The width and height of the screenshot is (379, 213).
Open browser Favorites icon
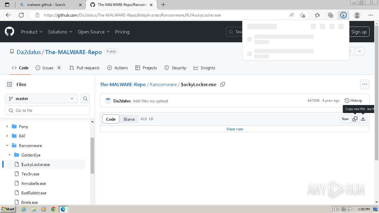317,15
